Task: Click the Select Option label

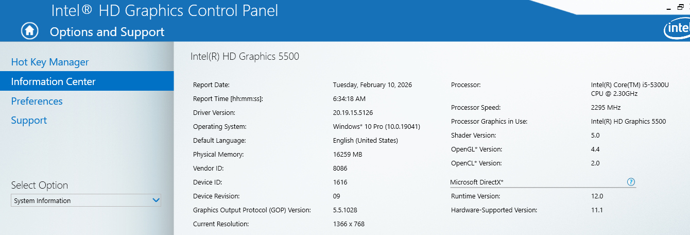Action: click(x=40, y=186)
